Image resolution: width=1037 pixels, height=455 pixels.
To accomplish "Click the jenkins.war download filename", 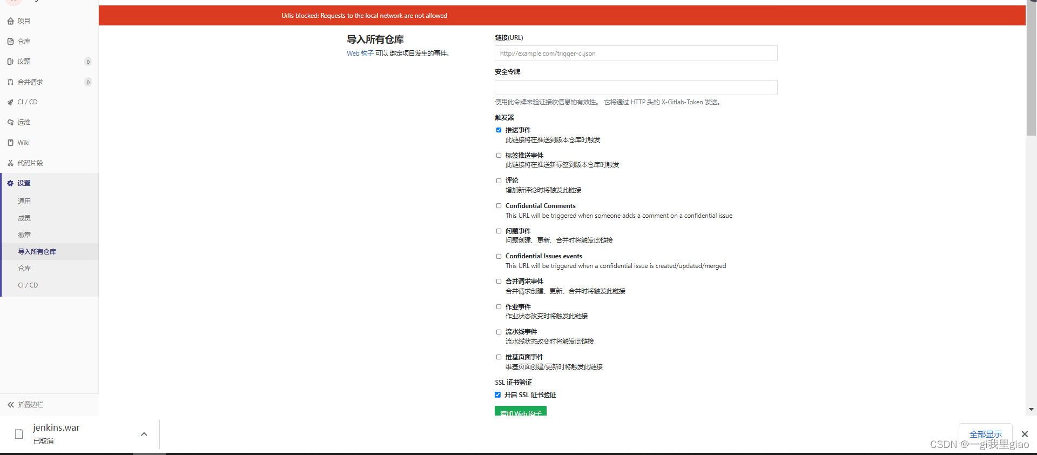I will tap(56, 427).
